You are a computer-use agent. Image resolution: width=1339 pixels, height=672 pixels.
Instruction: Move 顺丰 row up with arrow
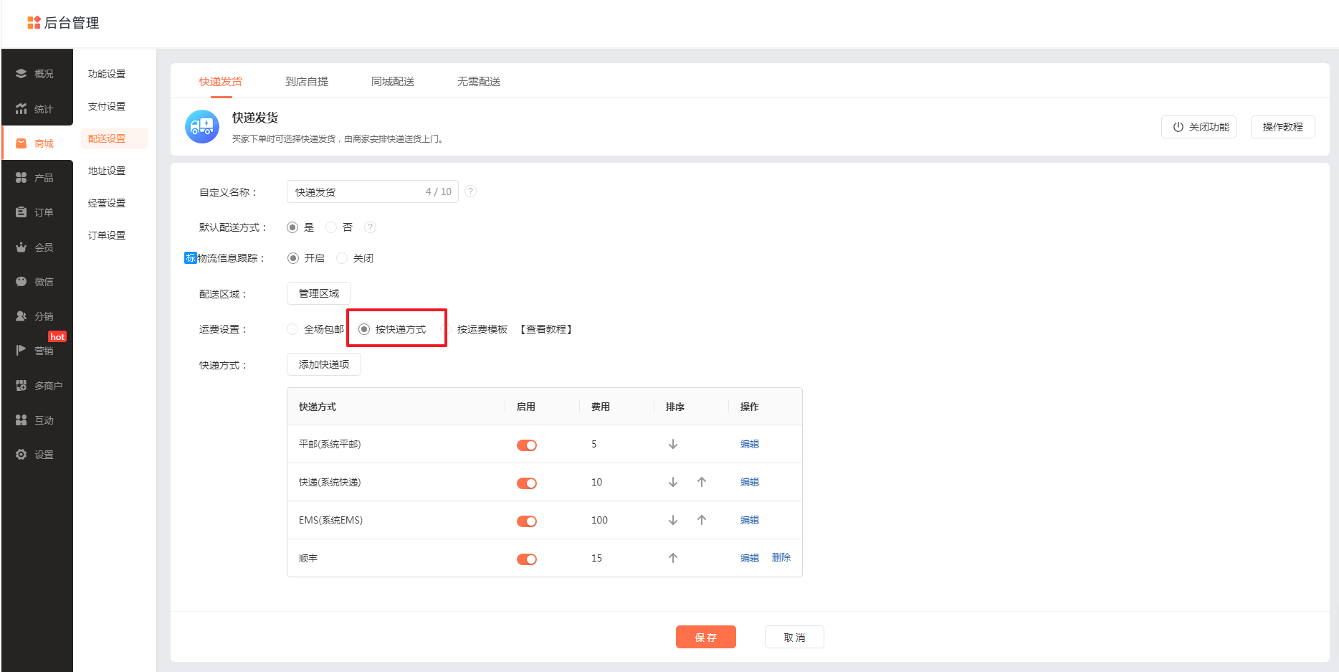(673, 558)
